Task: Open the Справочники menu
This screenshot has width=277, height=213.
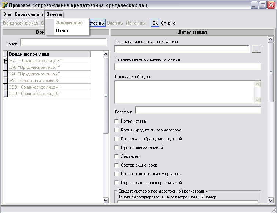Action: coord(29,14)
